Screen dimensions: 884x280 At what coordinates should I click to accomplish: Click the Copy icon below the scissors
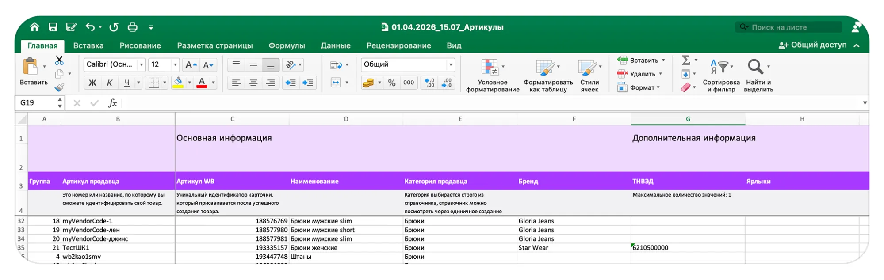pos(59,74)
